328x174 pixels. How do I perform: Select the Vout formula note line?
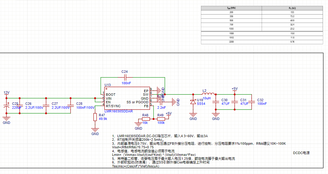tap(133, 147)
